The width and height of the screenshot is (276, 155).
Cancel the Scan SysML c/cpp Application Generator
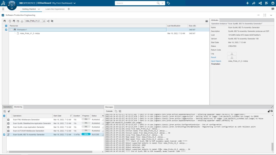point(8,127)
